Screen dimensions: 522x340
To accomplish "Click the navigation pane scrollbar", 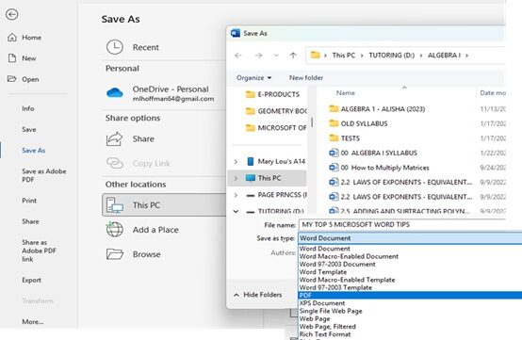I will pos(312,122).
